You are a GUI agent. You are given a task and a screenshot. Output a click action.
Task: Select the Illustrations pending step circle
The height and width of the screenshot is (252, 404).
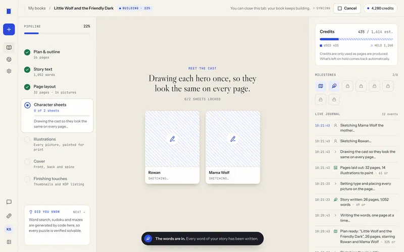pos(27,140)
